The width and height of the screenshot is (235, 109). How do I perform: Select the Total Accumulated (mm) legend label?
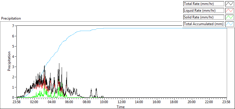pos(204,24)
